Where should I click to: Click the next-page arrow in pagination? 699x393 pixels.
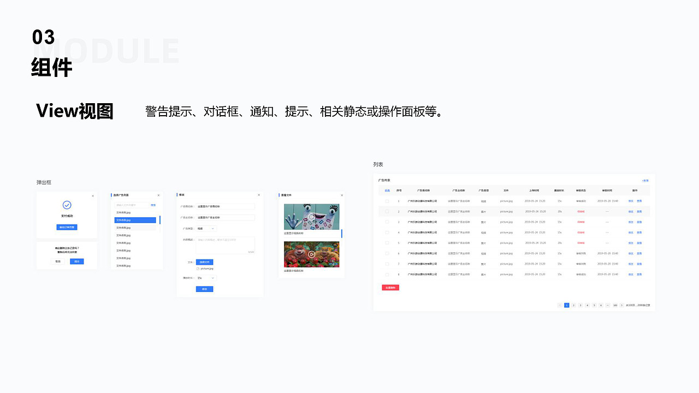click(x=621, y=305)
